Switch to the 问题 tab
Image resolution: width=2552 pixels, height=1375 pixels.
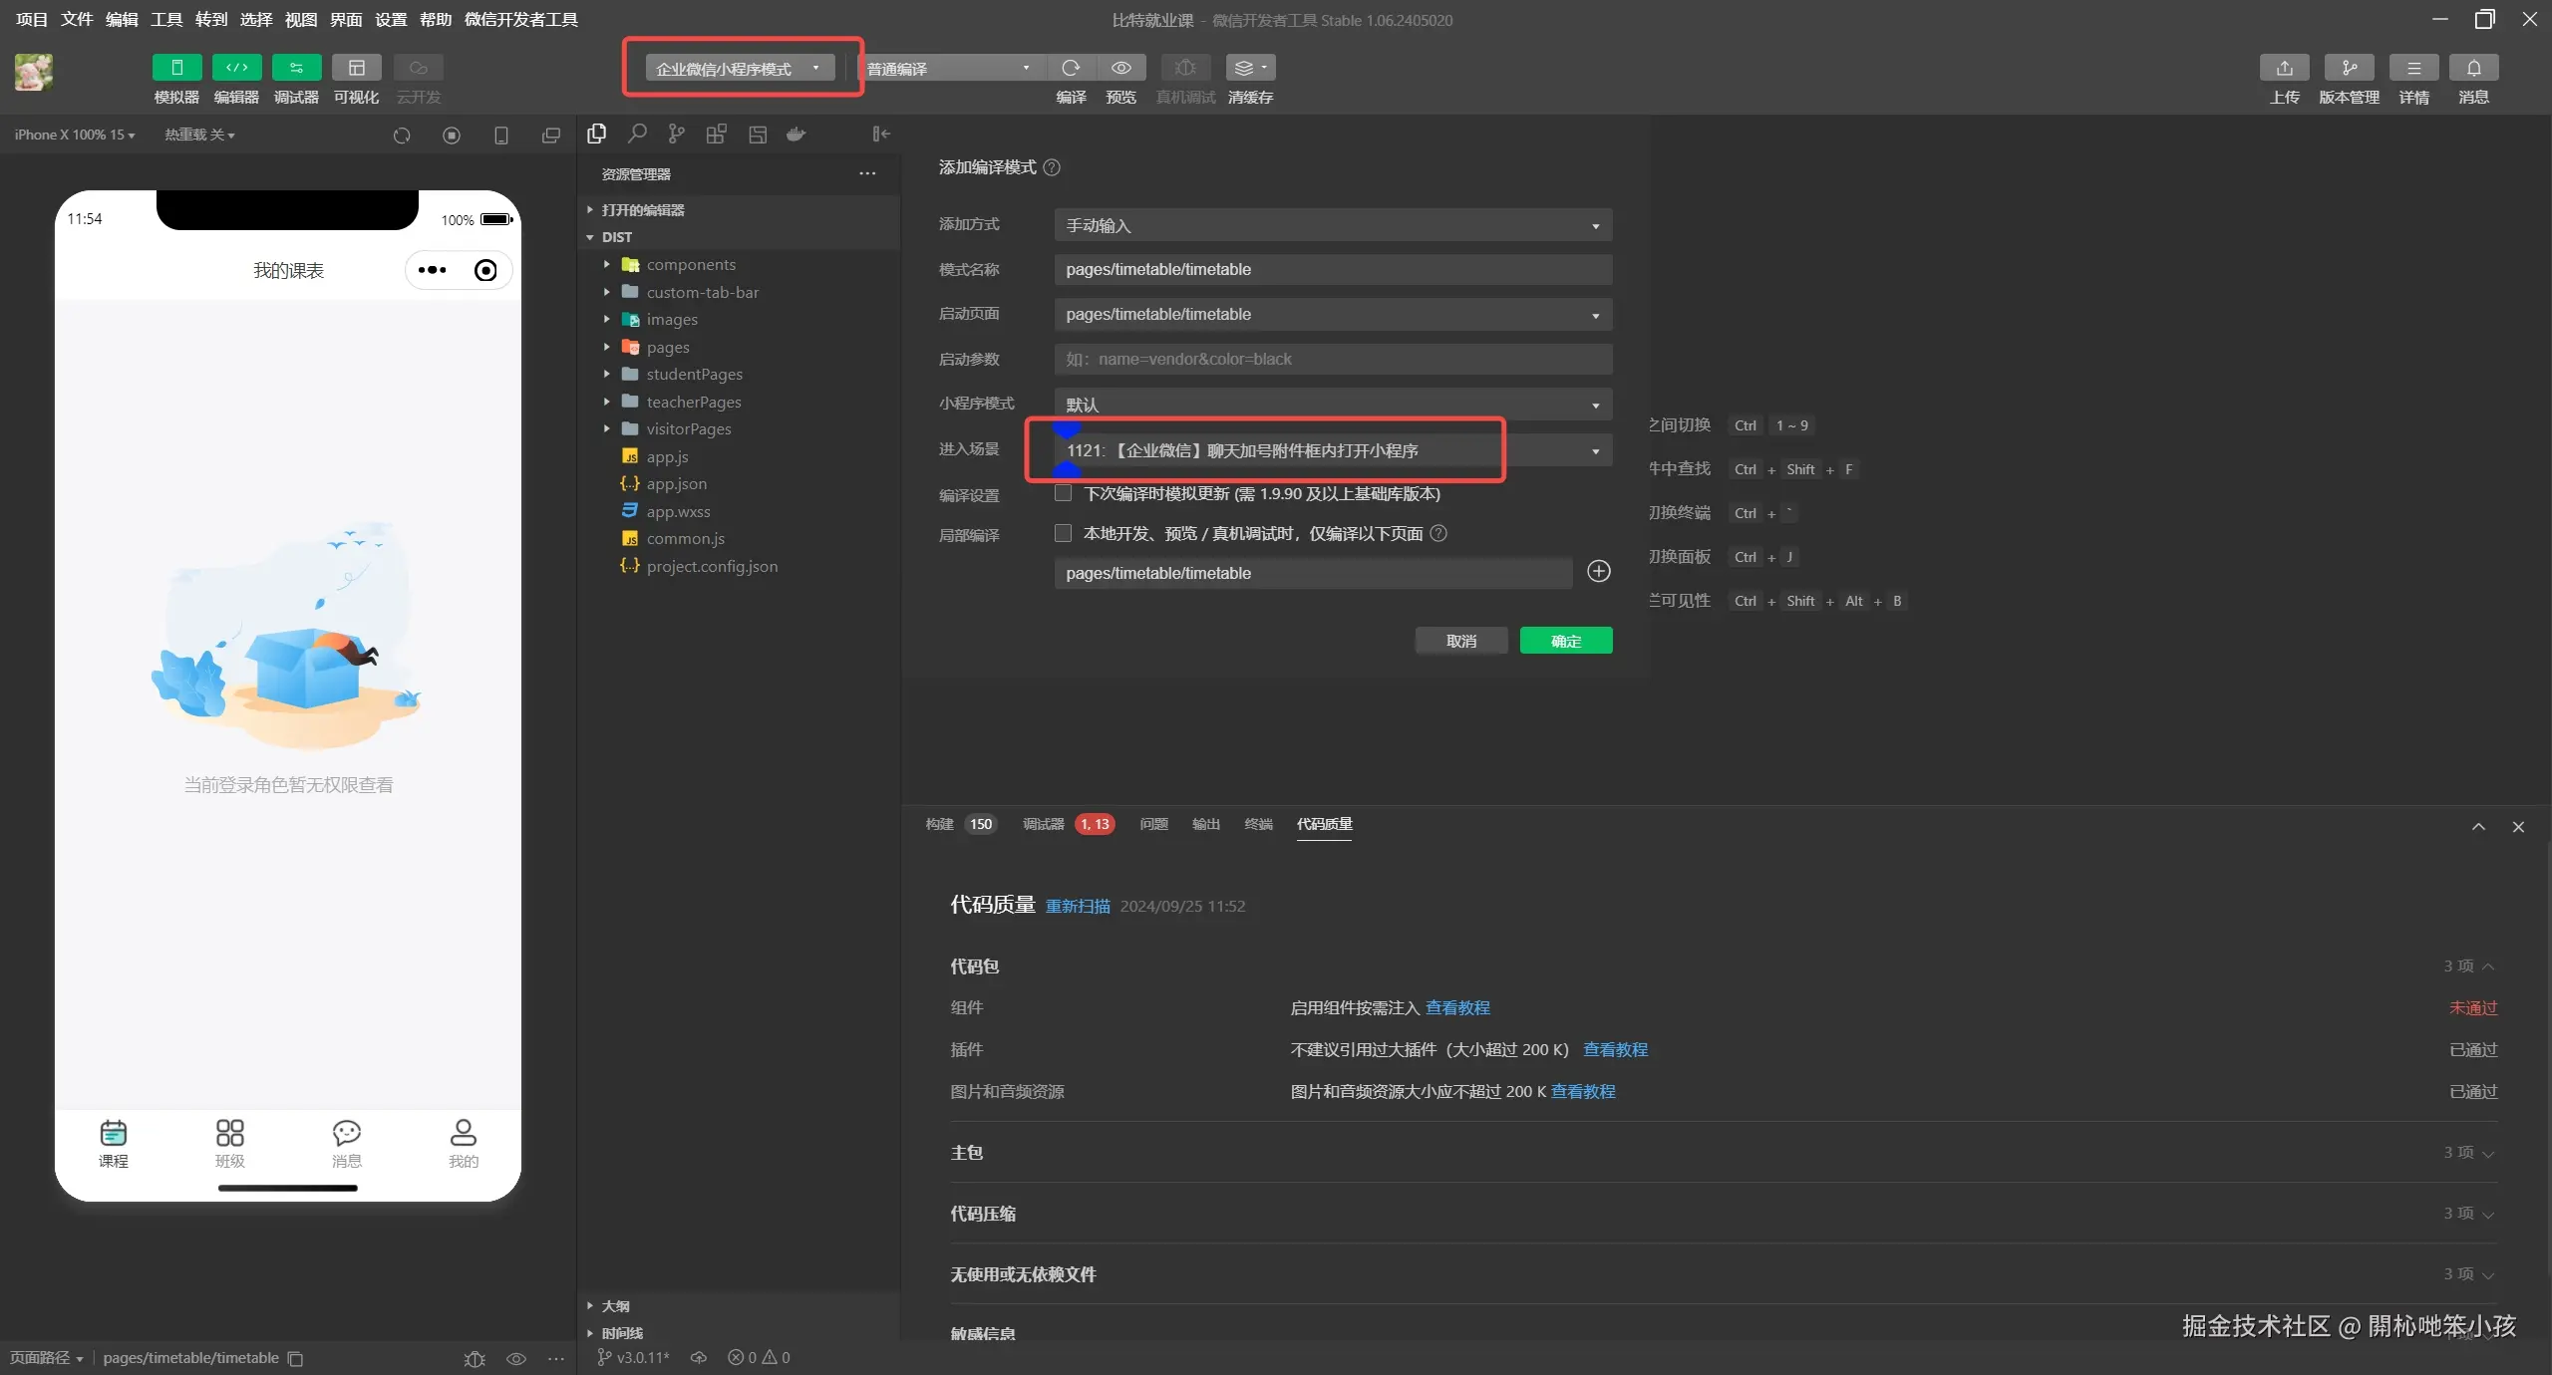(1153, 824)
